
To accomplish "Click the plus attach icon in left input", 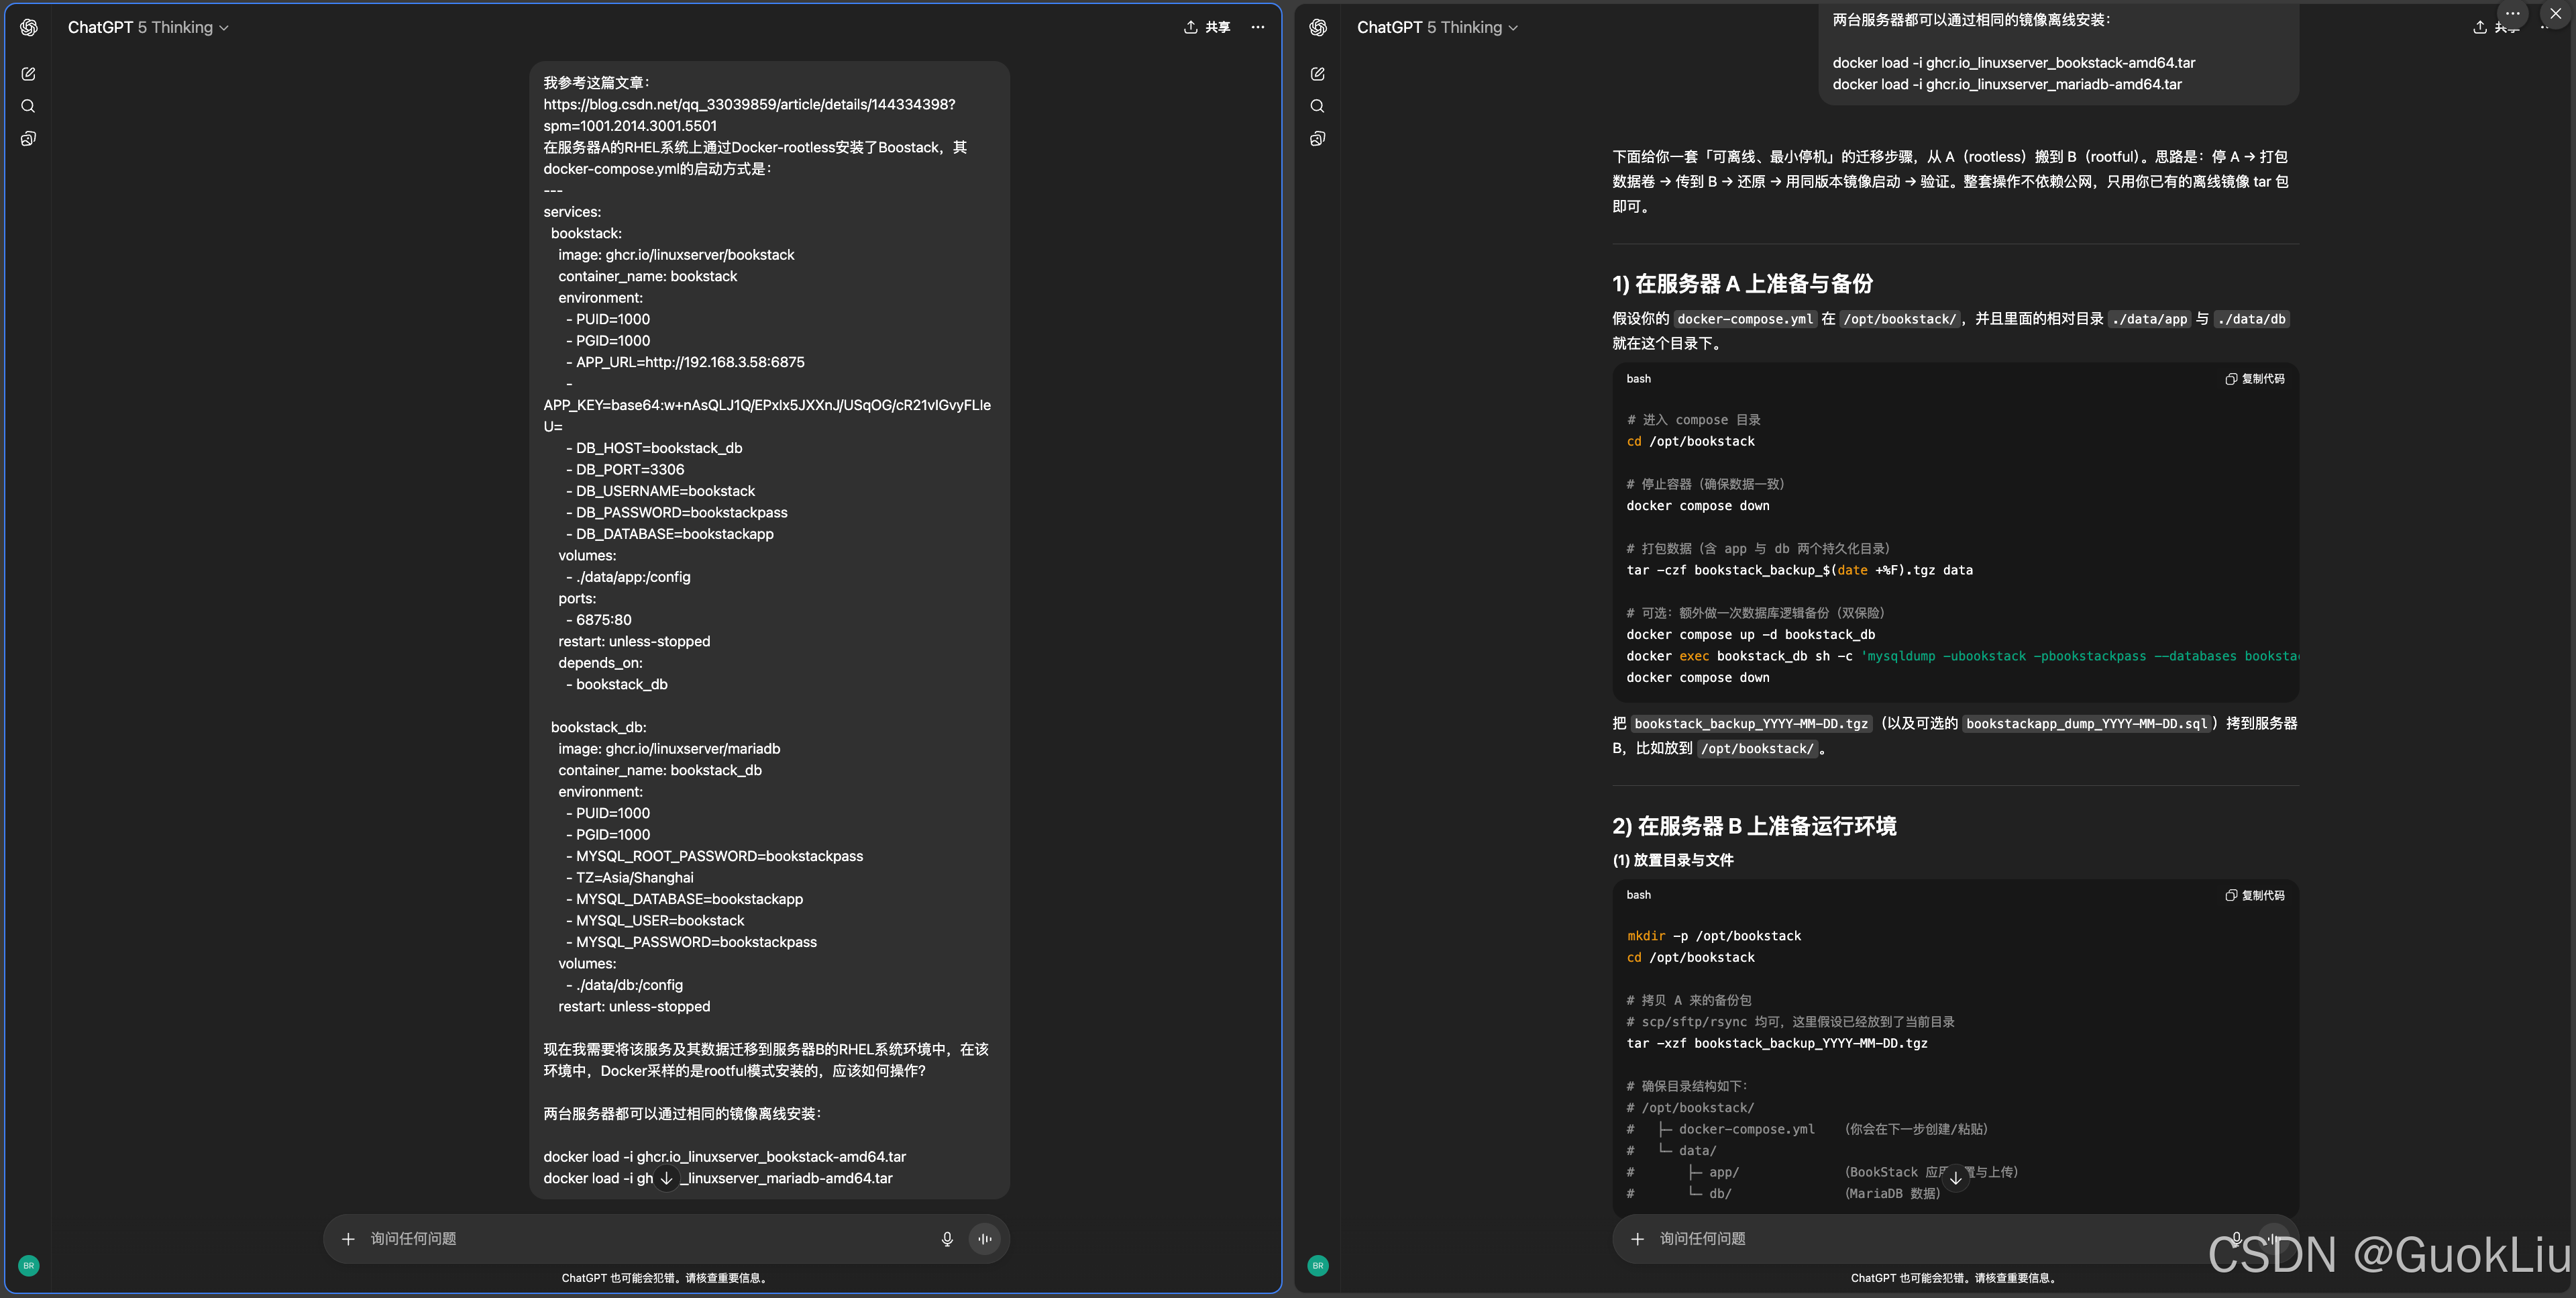I will (348, 1239).
